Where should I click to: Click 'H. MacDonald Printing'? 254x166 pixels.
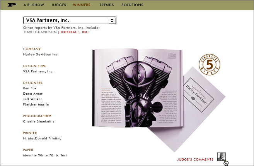pyautogui.click(x=42, y=138)
